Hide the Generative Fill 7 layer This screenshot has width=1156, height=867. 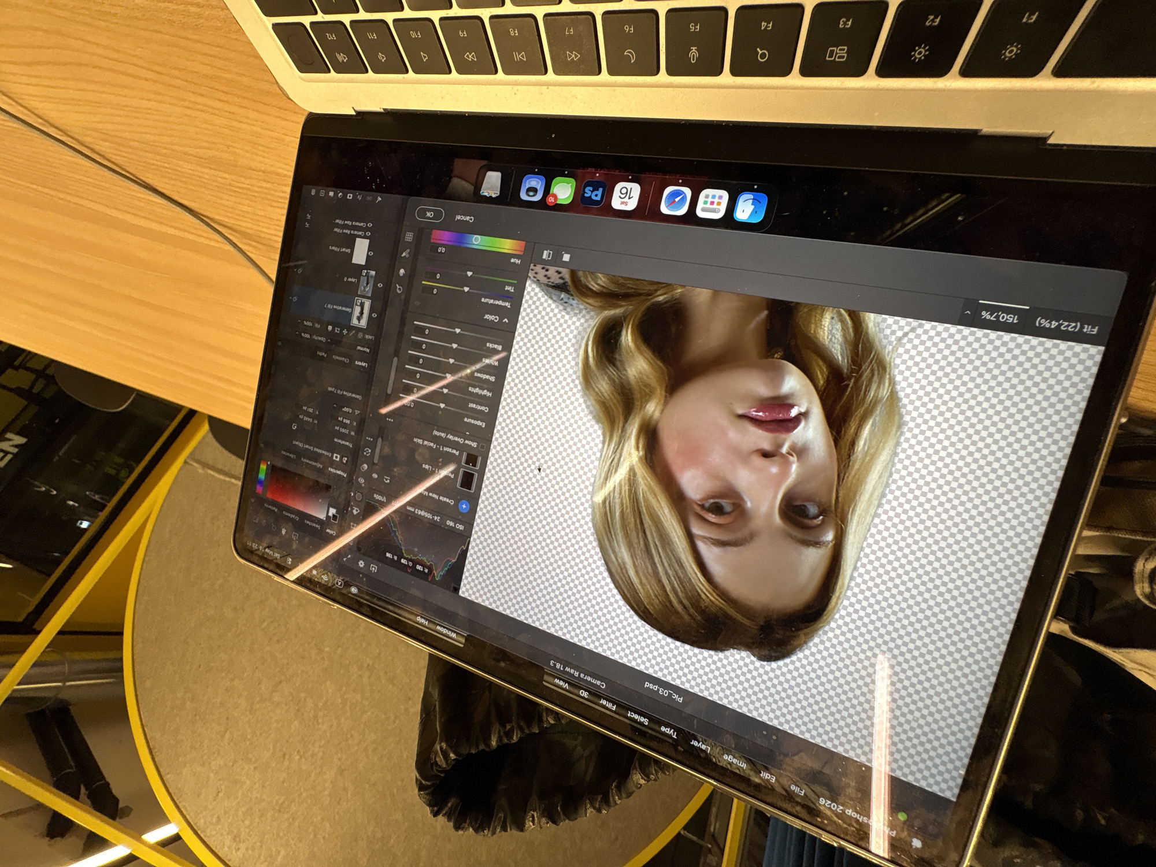pos(374,315)
